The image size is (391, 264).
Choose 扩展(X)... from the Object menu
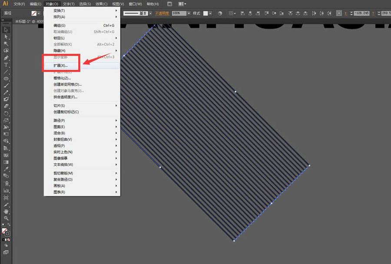[61, 66]
